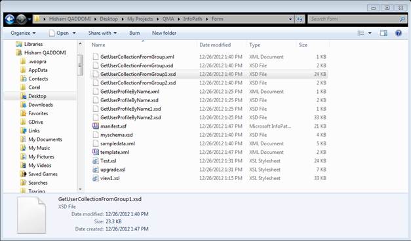Sort files by the Type column header
This screenshot has height=241, width=411.
tap(255, 45)
